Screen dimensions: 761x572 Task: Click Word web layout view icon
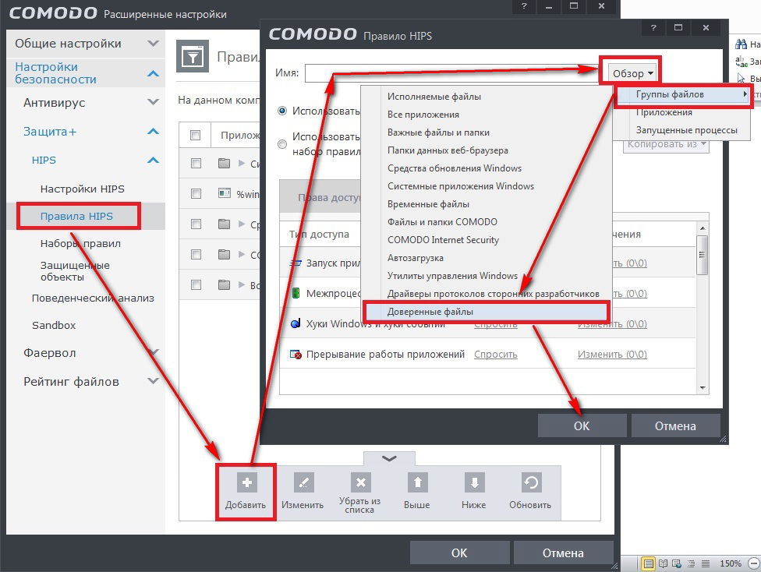point(676,563)
